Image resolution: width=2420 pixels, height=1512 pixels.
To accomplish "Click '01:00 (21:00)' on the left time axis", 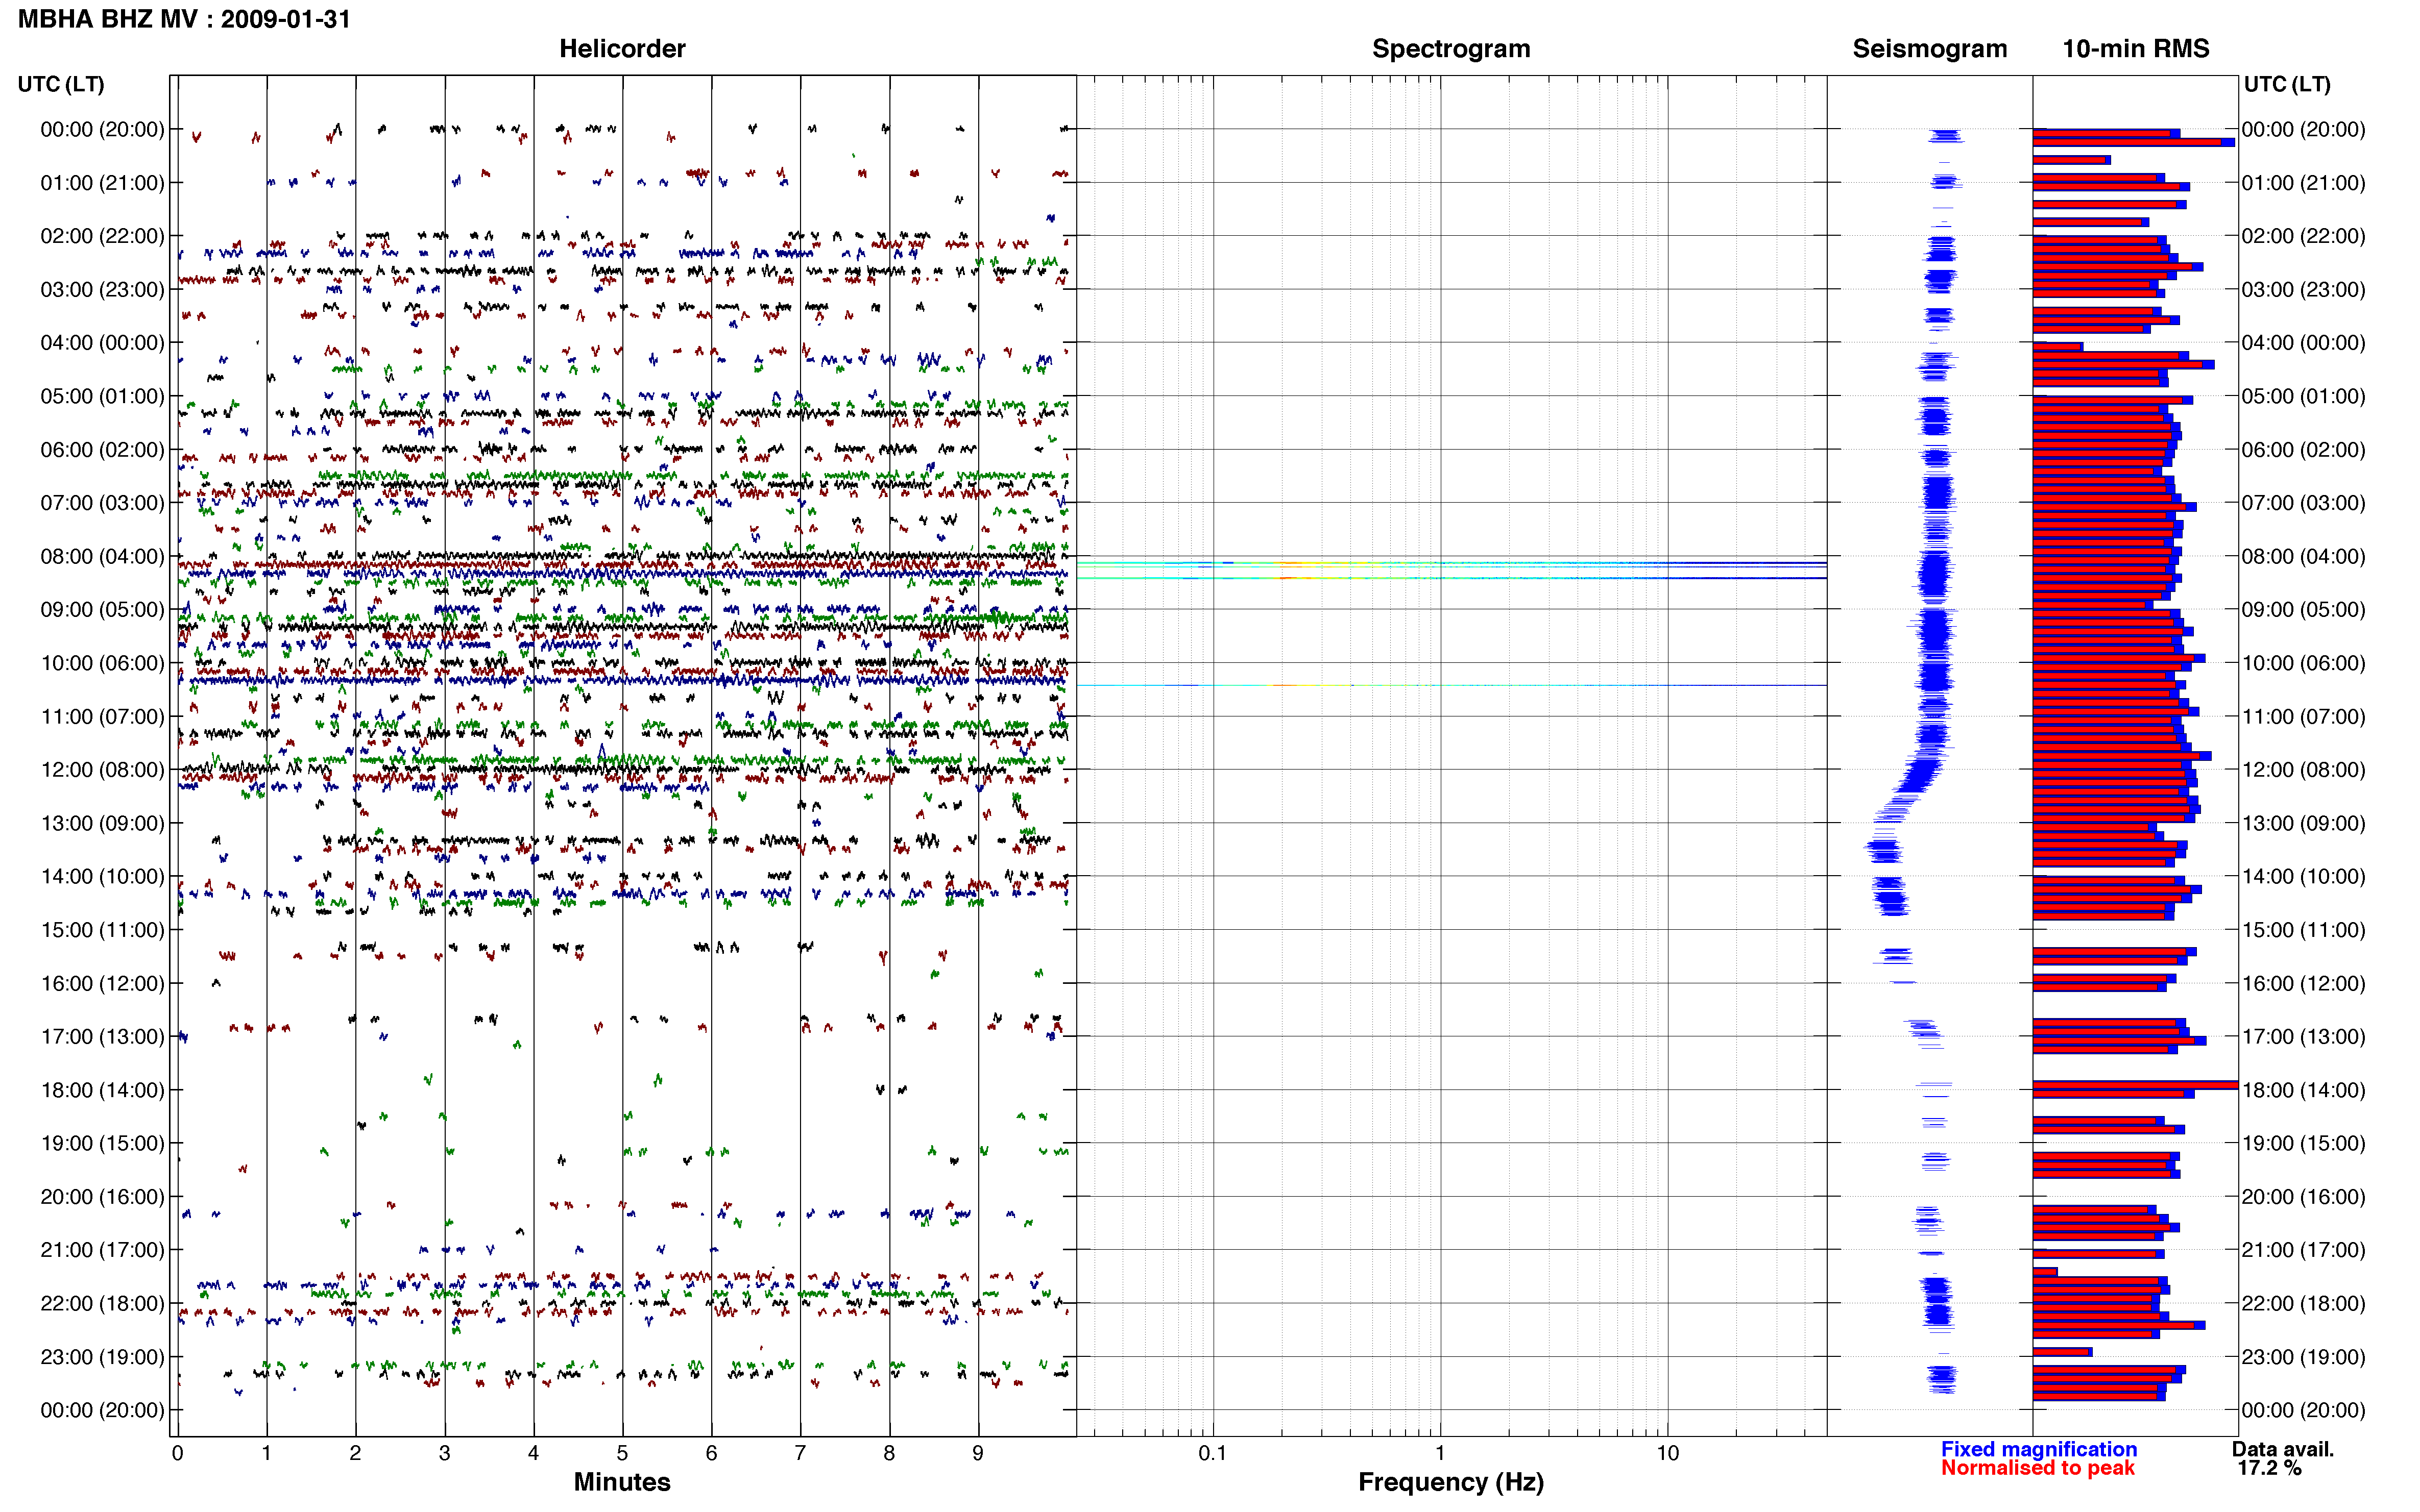I will (102, 183).
